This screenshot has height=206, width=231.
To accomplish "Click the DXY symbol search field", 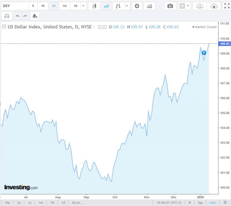I will pos(15,6).
